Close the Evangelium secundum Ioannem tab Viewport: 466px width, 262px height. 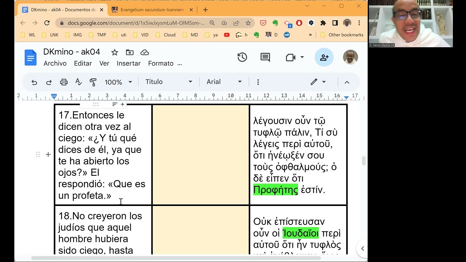[191, 10]
